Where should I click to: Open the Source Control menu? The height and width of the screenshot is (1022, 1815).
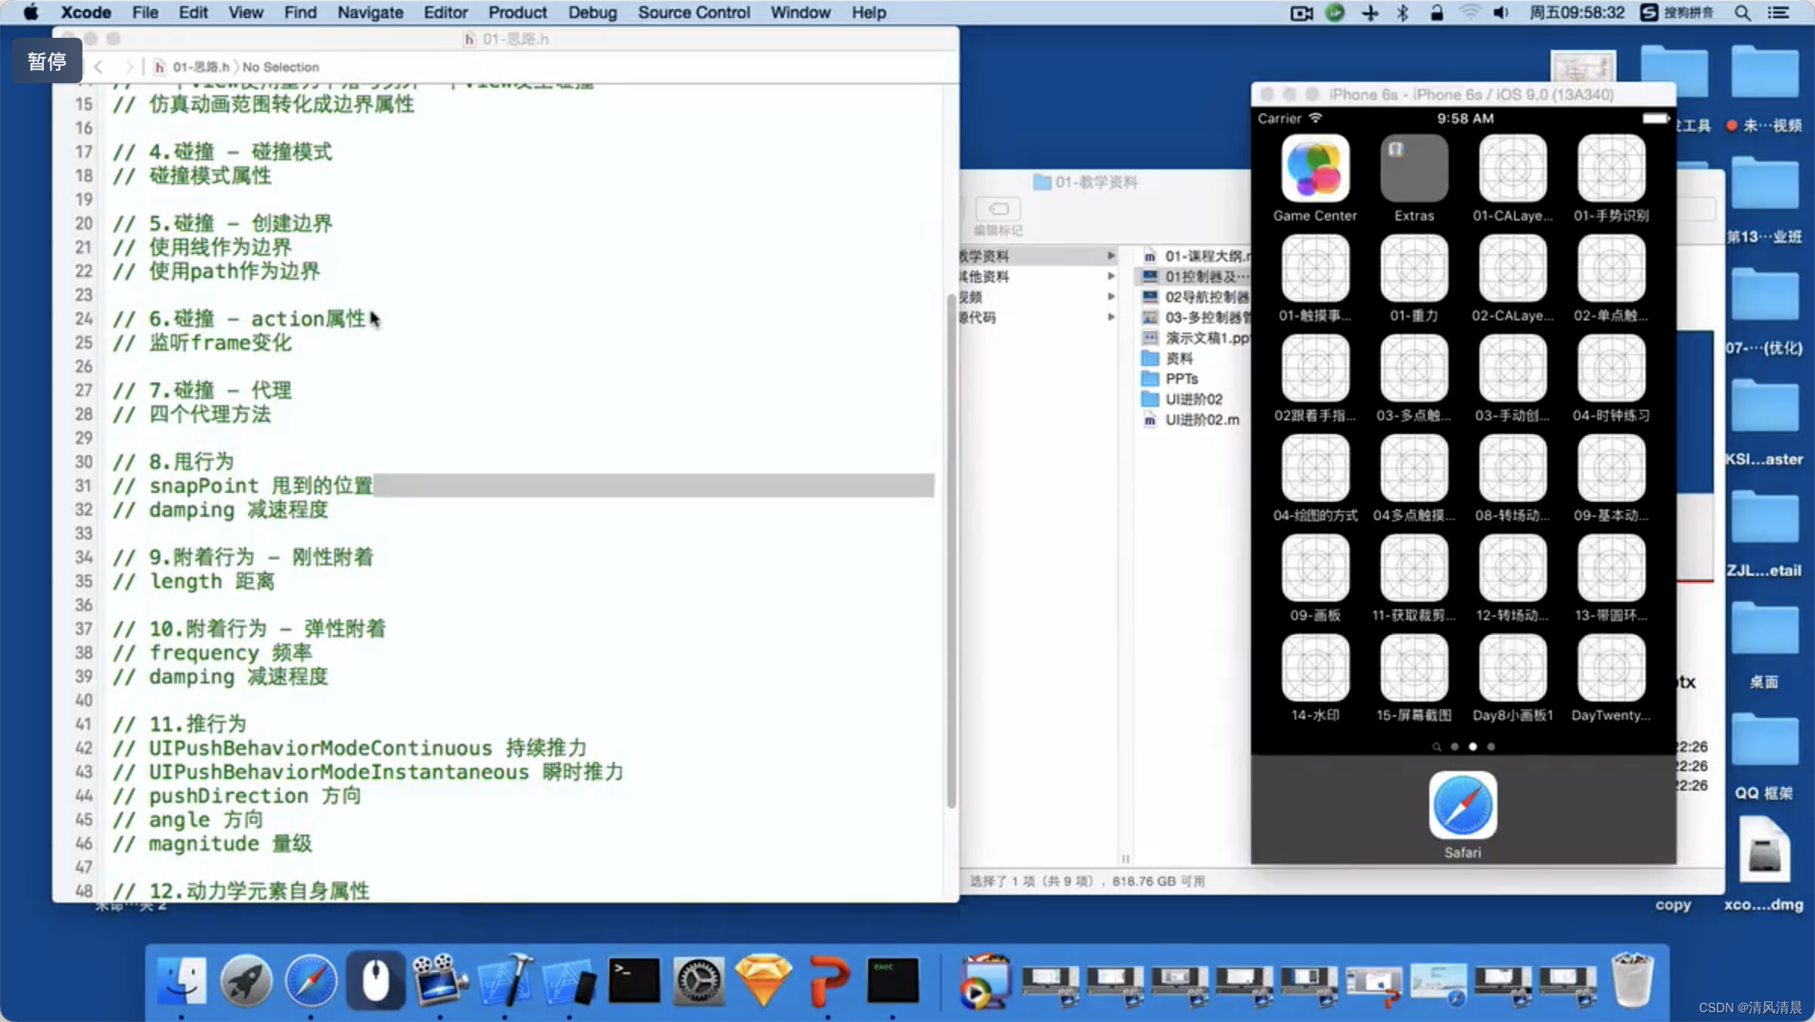[693, 13]
